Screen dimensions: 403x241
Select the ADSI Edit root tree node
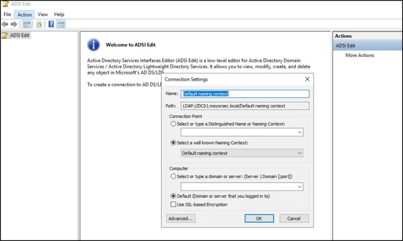pos(19,35)
